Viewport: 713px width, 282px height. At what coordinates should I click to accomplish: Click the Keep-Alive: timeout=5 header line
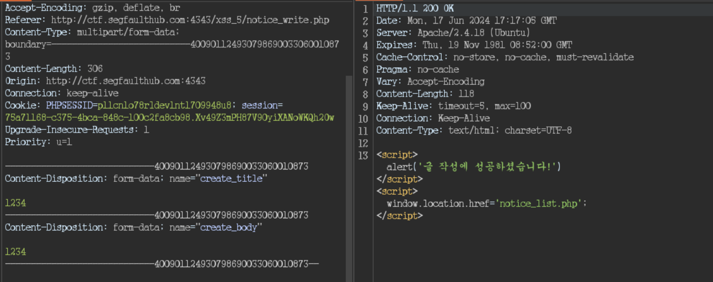point(453,106)
